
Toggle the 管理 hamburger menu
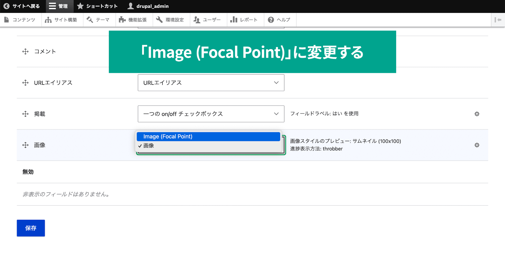coord(59,6)
